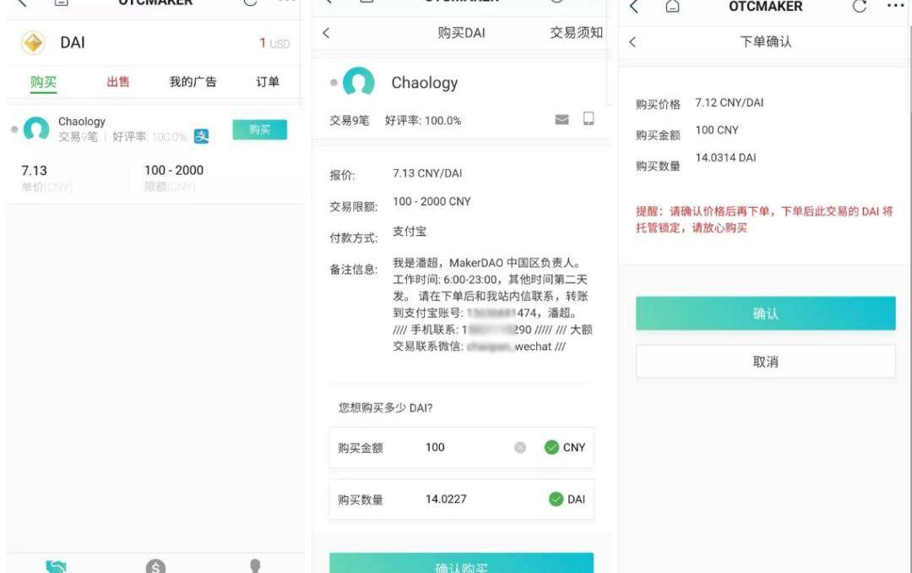Go back using chevron beside 购买DAI title
This screenshot has height=573, width=912.
pos(327,33)
